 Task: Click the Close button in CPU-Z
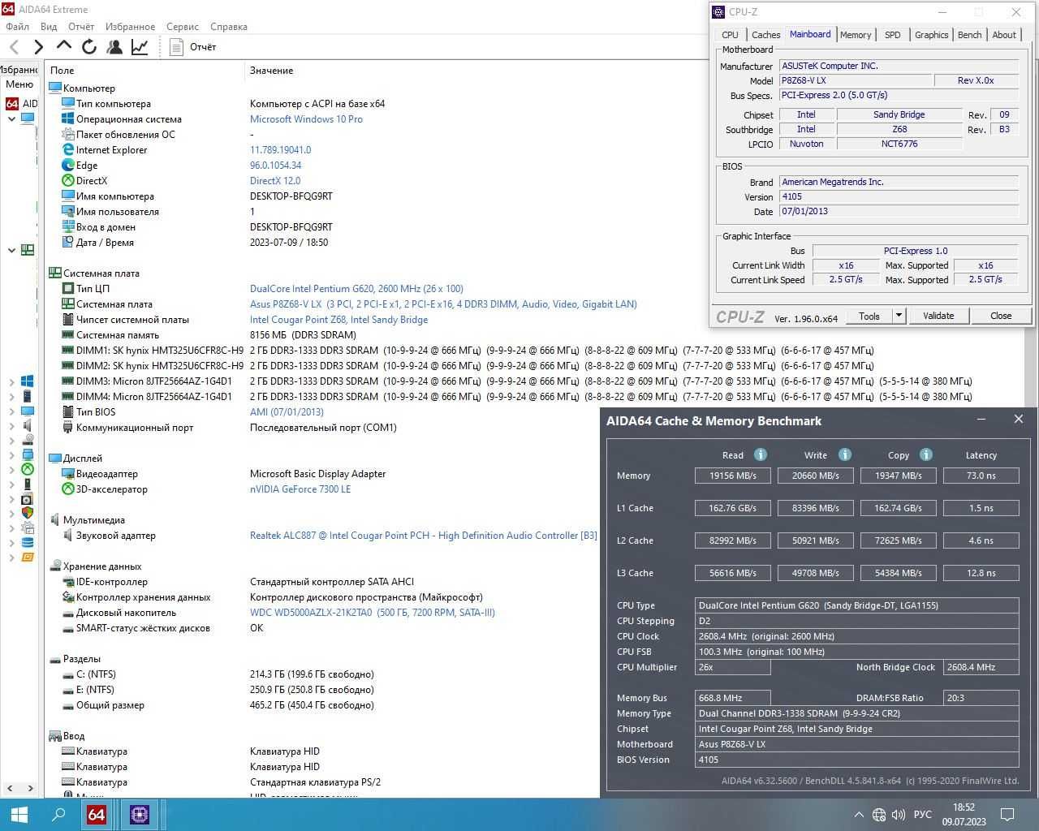[x=1001, y=316]
